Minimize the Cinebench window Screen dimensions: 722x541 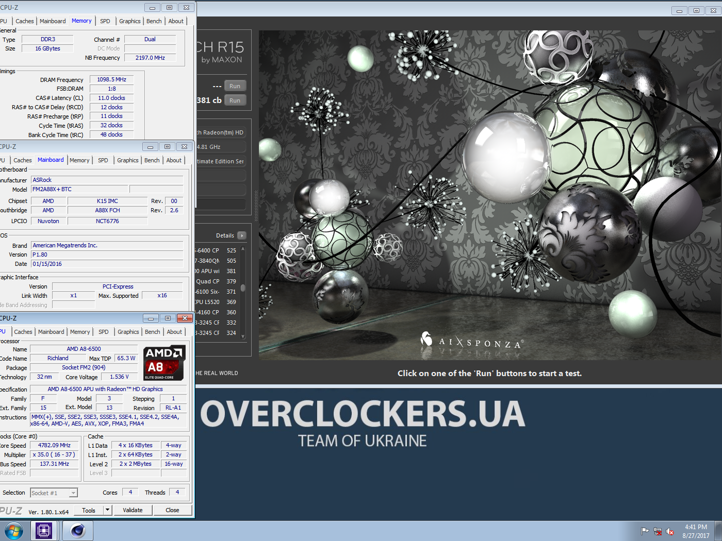coord(679,10)
